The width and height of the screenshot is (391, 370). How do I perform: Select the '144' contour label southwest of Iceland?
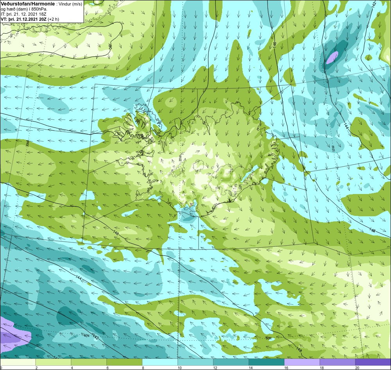[79, 277]
